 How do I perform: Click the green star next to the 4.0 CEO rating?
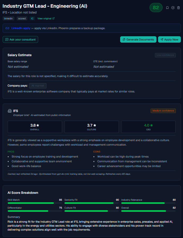click(151, 125)
